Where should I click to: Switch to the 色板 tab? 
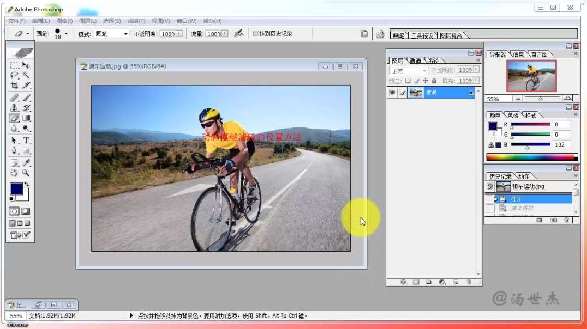pyautogui.click(x=513, y=115)
